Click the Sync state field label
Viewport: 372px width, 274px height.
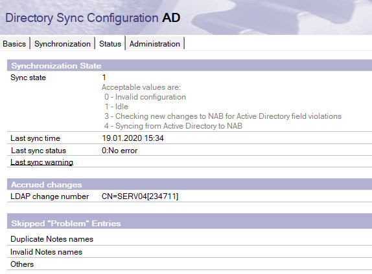tap(29, 78)
